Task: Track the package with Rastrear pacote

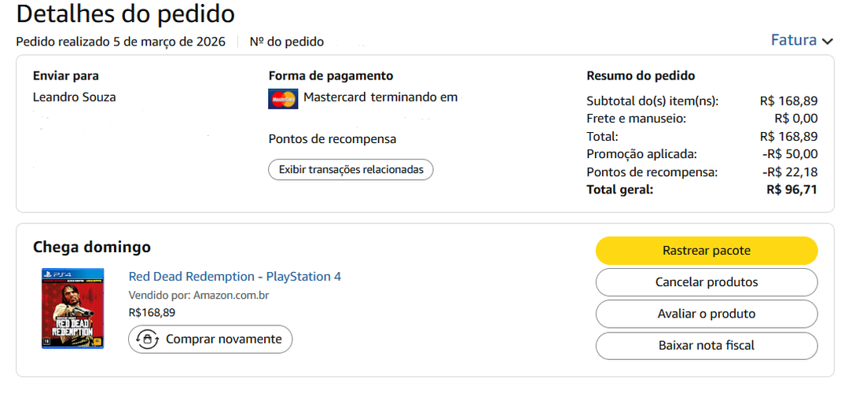Action: click(x=707, y=251)
